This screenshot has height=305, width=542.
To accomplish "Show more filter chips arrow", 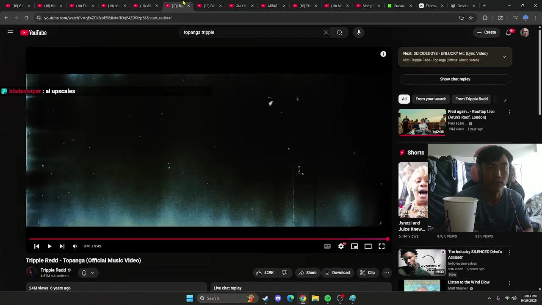I will click(x=505, y=99).
